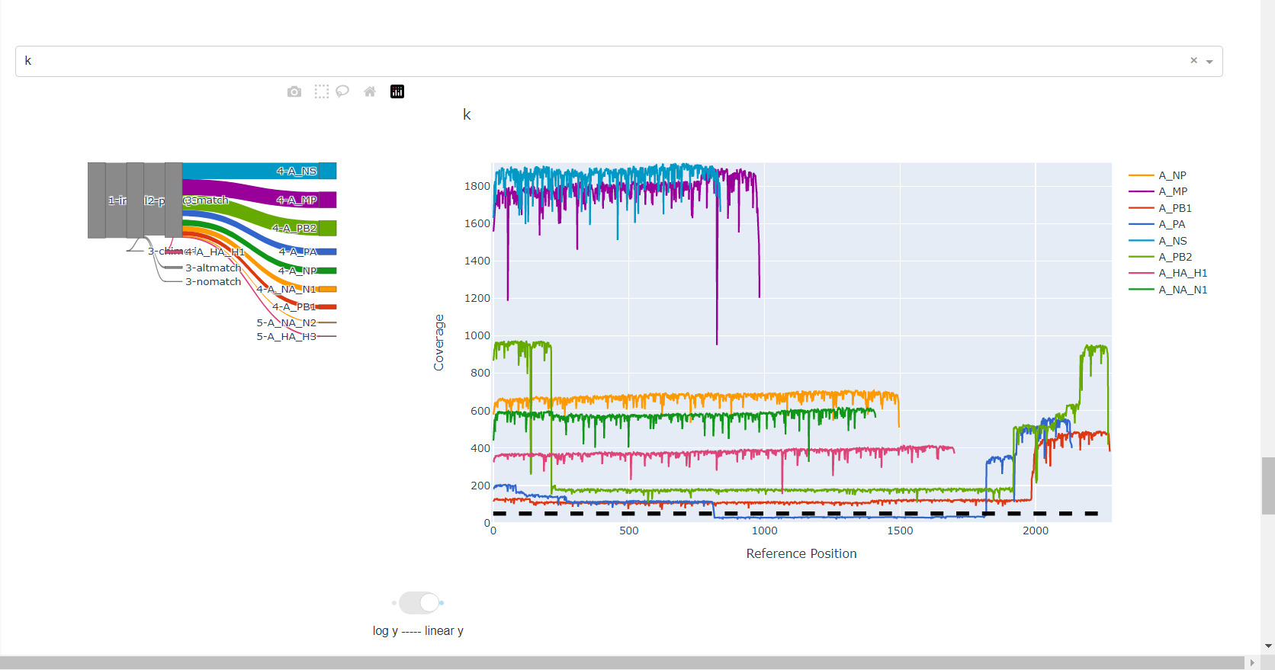Toggle the log y / linear y switch
The height and width of the screenshot is (670, 1275).
pos(419,603)
